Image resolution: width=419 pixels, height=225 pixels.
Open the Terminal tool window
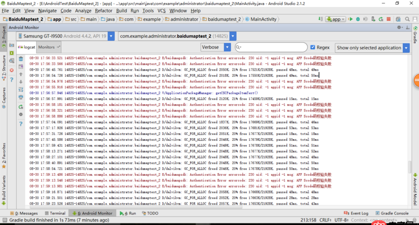tap(55, 213)
